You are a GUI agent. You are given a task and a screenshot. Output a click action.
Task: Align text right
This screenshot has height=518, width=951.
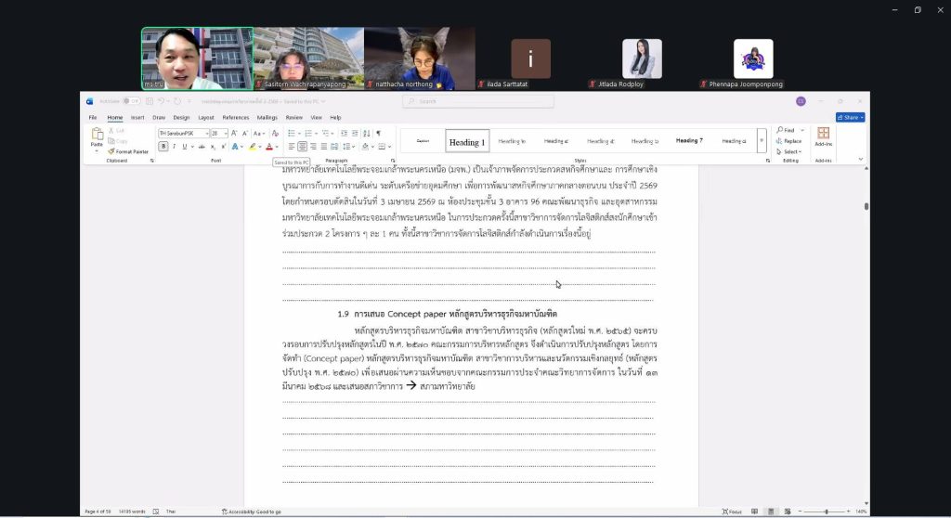coord(314,147)
